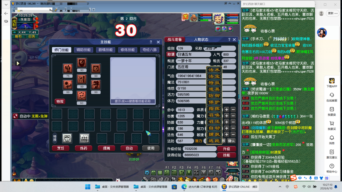Click the 自动 button in skill window
This screenshot has height=192, width=342.
[x=129, y=148]
